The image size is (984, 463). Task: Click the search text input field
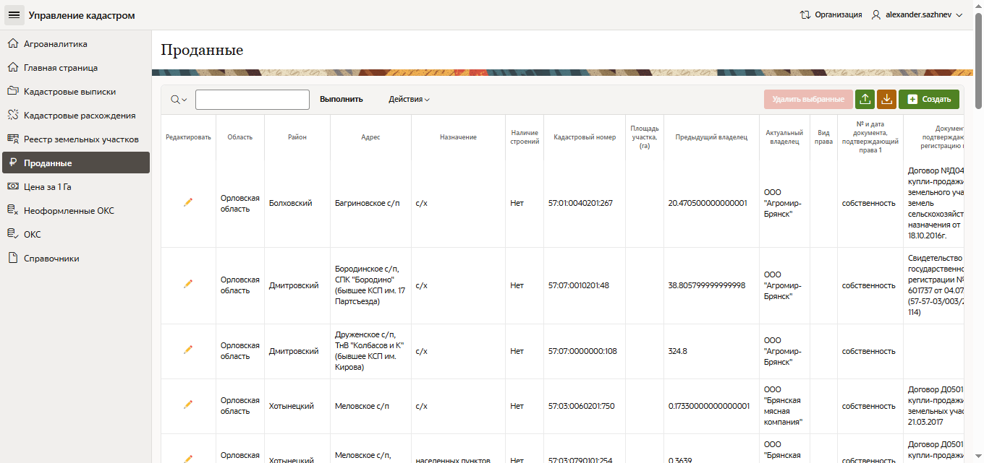click(x=252, y=100)
